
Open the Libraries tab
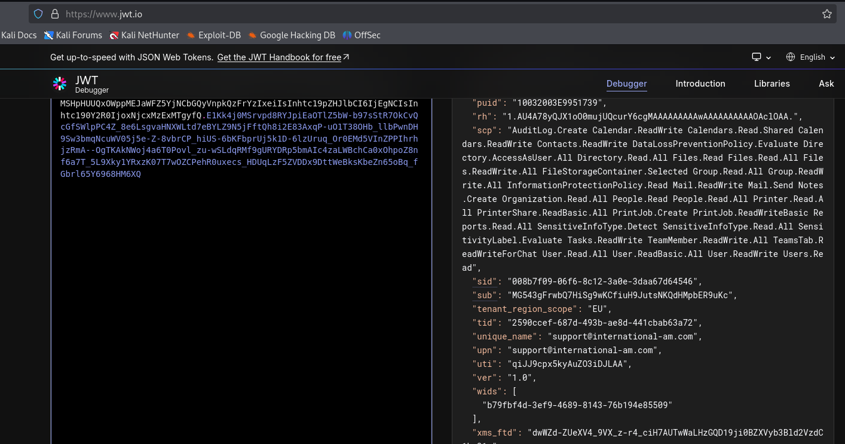point(772,84)
